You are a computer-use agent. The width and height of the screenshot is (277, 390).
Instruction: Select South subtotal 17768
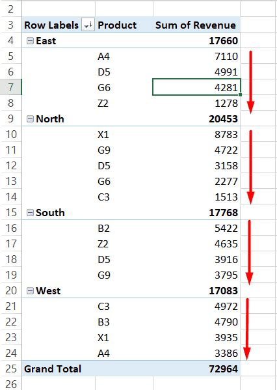point(196,212)
